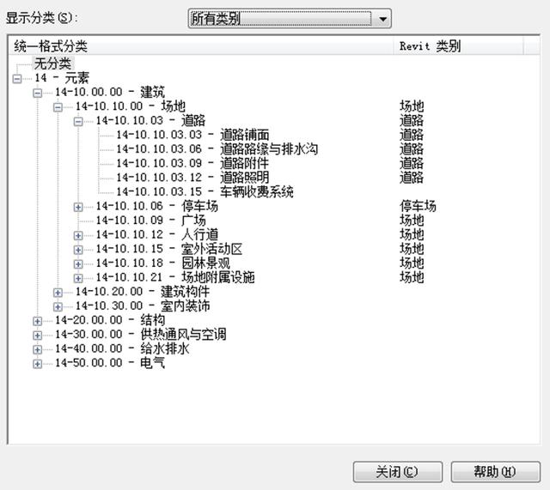Select 14-10.10.03.15 - 车辆收费系统 row
Image resolution: width=550 pixels, height=490 pixels.
[x=205, y=192]
